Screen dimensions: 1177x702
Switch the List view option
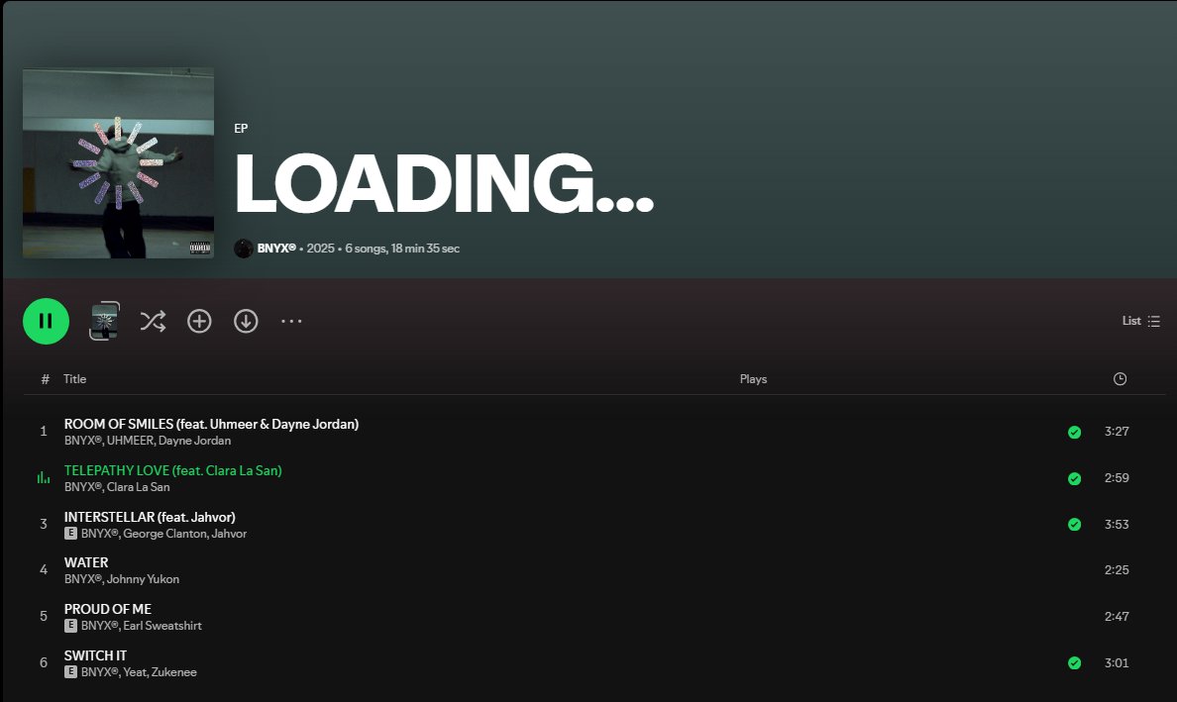coord(1141,321)
